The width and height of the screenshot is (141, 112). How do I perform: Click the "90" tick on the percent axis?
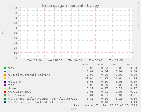[15, 13]
